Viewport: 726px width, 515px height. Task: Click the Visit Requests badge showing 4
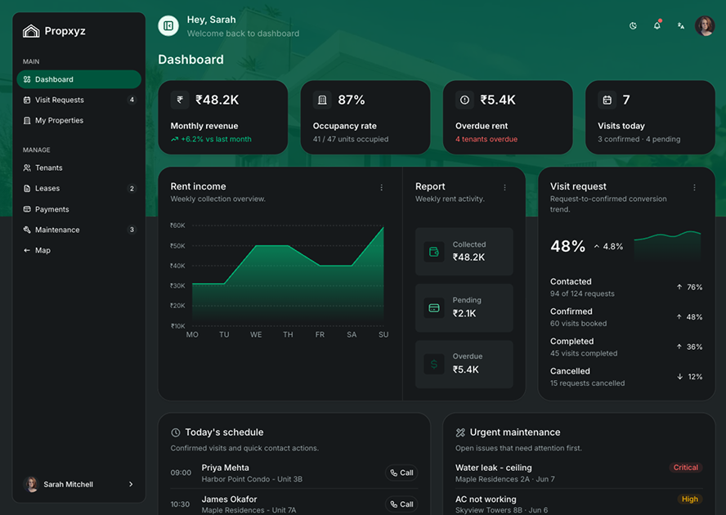click(x=132, y=100)
